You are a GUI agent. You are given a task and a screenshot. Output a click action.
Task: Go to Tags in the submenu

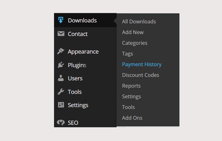(x=127, y=54)
